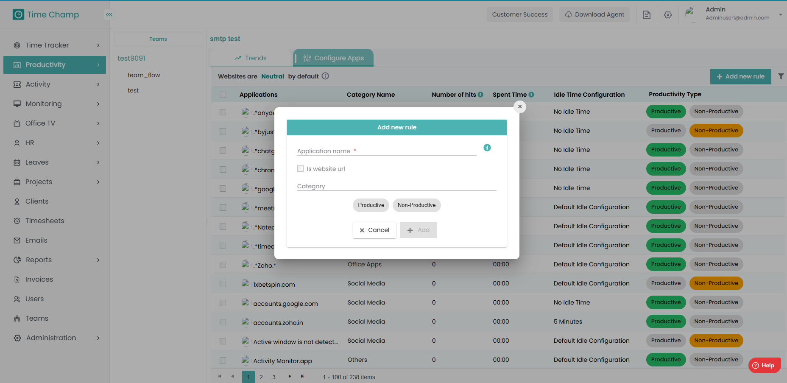787x383 pixels.
Task: Check the row checkbox for 1xbetspin.com
Action: point(223,284)
